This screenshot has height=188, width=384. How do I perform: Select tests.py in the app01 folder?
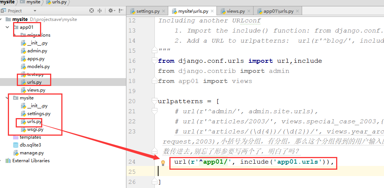(x=36, y=74)
